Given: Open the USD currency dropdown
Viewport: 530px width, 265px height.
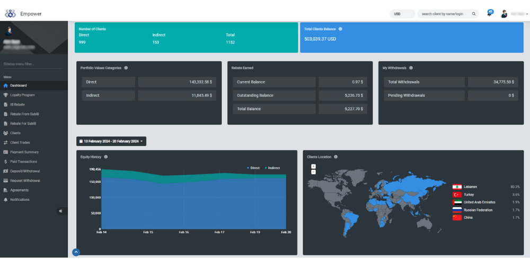Looking at the screenshot, I should (402, 14).
